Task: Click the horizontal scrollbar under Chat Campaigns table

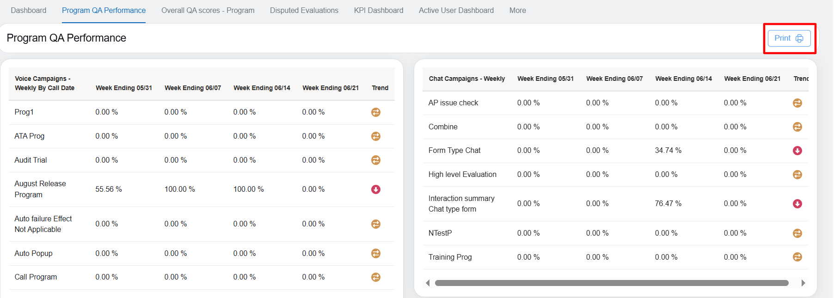Action: click(611, 283)
